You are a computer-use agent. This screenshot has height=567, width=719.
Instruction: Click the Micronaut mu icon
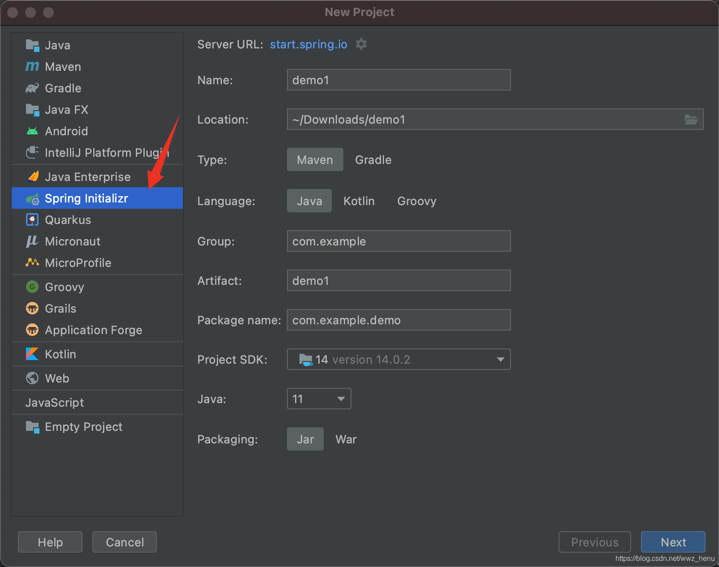(32, 241)
